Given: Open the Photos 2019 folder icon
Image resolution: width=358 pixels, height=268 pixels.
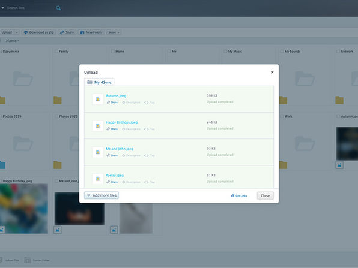Looking at the screenshot, I should tap(23, 143).
